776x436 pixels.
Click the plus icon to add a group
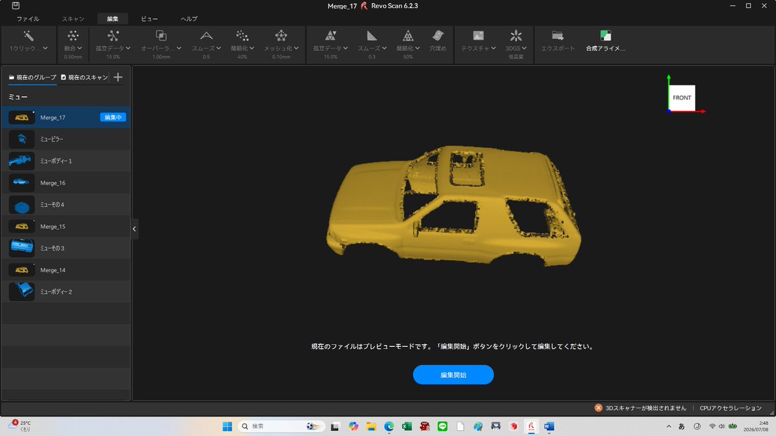pos(118,78)
